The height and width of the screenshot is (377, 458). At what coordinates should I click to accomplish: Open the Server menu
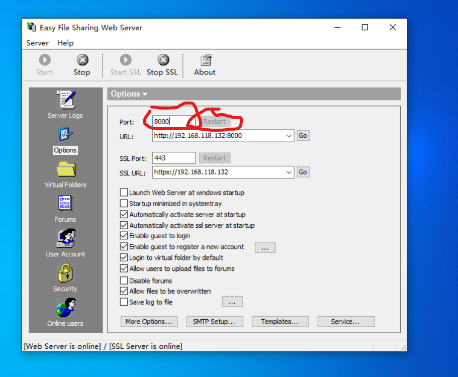tap(37, 43)
